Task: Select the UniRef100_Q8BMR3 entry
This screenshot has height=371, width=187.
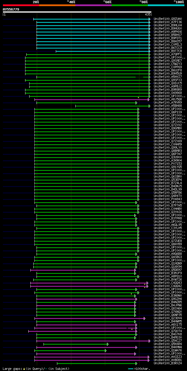Action: tap(168, 151)
